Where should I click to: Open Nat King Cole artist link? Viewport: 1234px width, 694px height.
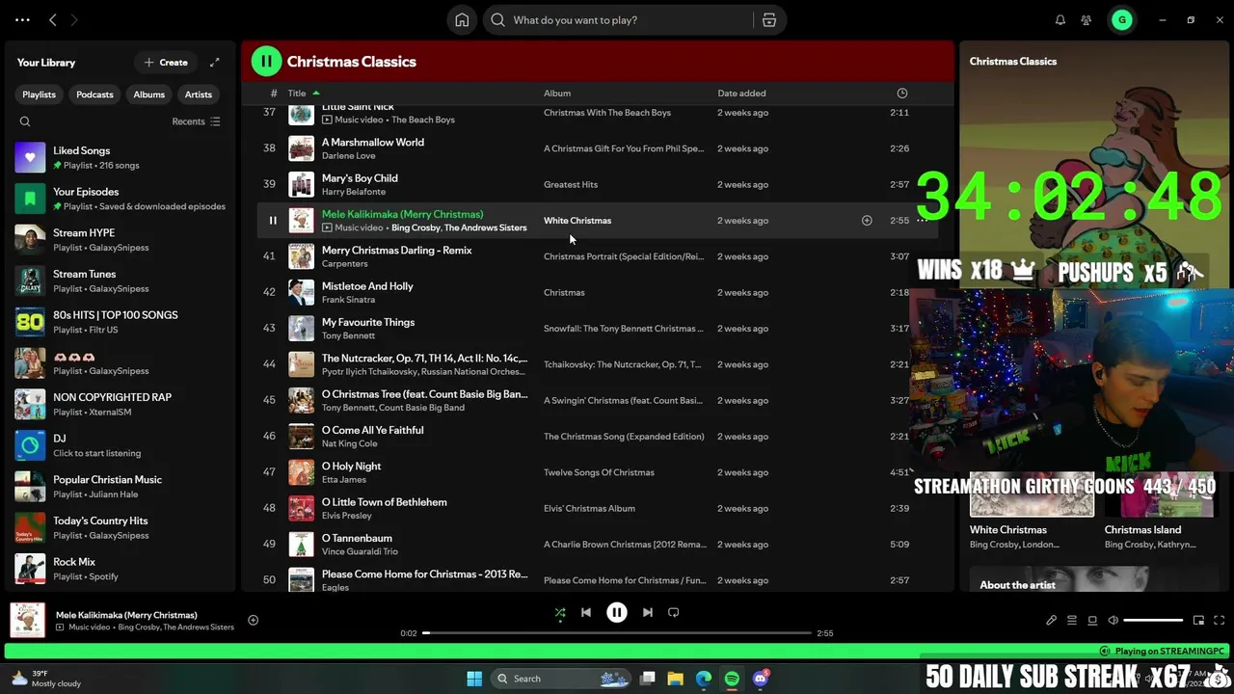click(x=349, y=443)
